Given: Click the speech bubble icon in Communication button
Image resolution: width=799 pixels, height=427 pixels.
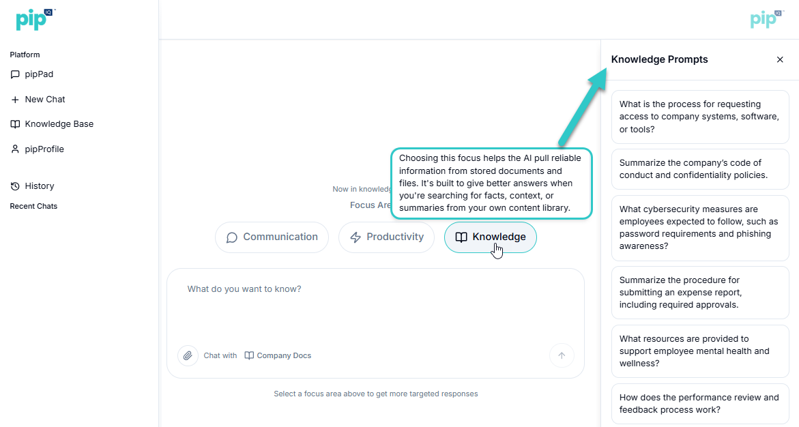Looking at the screenshot, I should (232, 237).
